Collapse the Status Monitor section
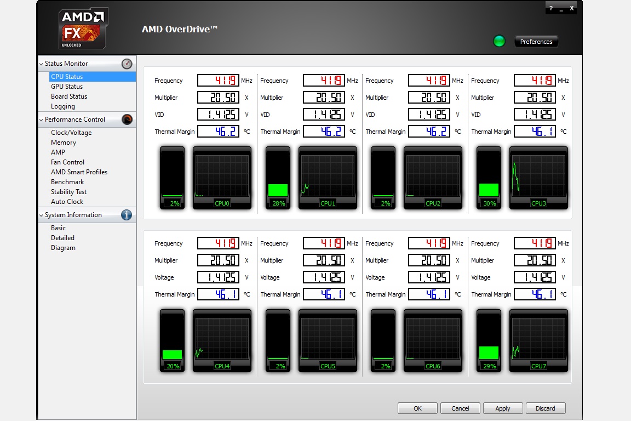 41,64
